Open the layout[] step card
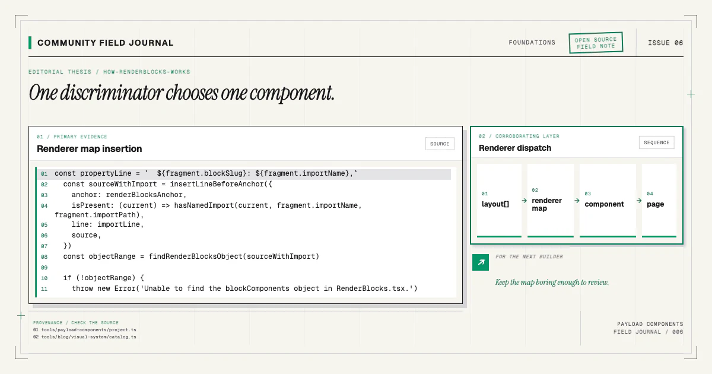Viewport: 712px width, 374px height. coord(499,201)
